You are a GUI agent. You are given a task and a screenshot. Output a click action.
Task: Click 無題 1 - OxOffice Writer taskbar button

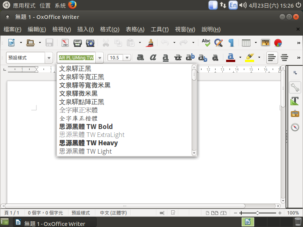click(x=55, y=222)
